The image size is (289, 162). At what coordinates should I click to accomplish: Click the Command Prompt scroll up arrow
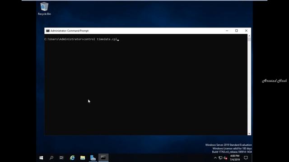coord(249,36)
